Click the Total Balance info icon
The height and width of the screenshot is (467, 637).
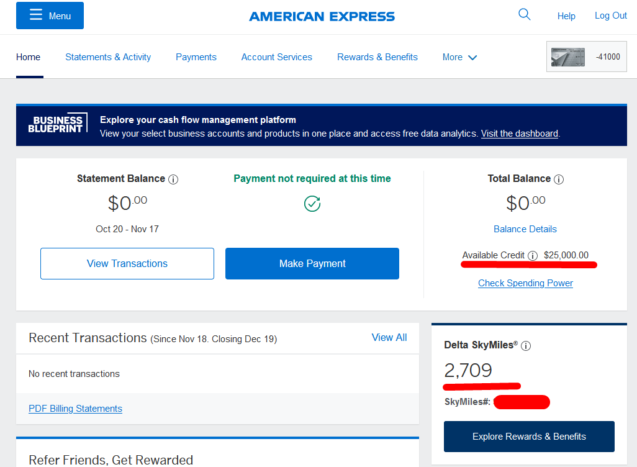(x=559, y=179)
